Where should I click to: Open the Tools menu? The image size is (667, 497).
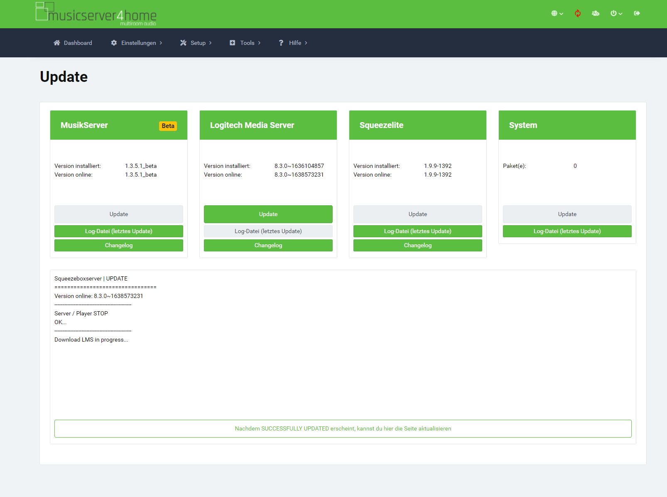tap(245, 43)
